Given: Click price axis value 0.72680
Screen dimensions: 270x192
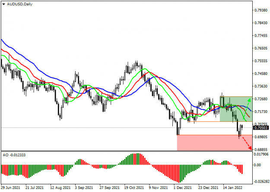Looking at the screenshot, I should 261,99.
